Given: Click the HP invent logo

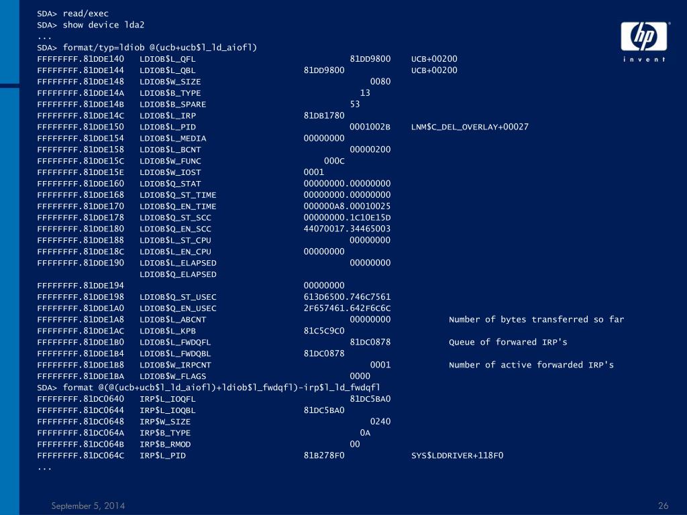Looking at the screenshot, I should [644, 42].
